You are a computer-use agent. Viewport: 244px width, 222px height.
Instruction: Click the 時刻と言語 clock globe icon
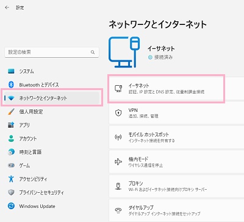(x=11, y=152)
